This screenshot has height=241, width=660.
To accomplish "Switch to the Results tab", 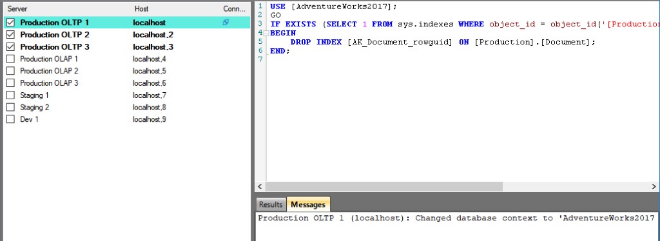I will coord(270,204).
